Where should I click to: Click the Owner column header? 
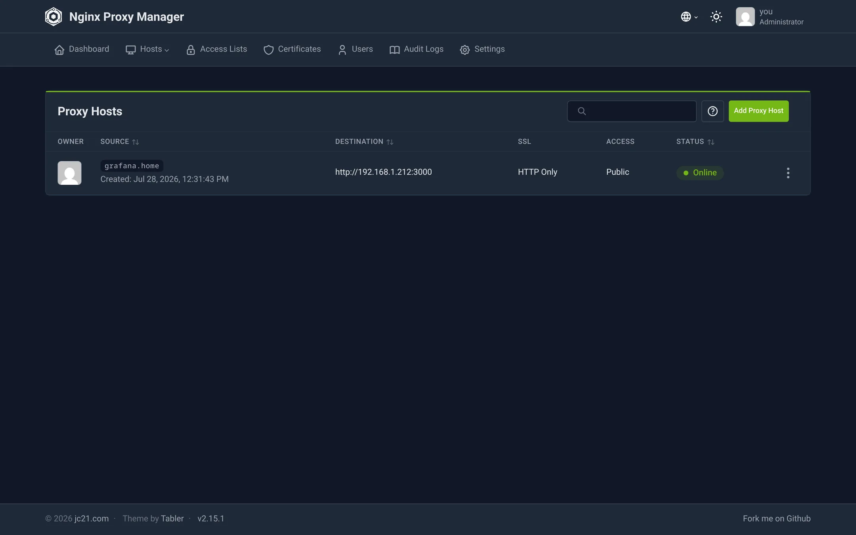[x=71, y=141]
